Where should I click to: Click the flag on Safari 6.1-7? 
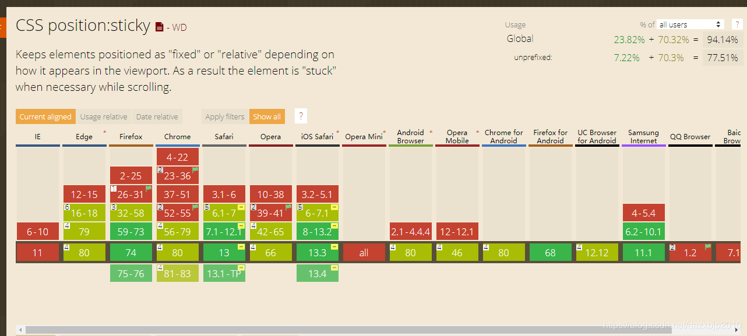[x=242, y=207]
